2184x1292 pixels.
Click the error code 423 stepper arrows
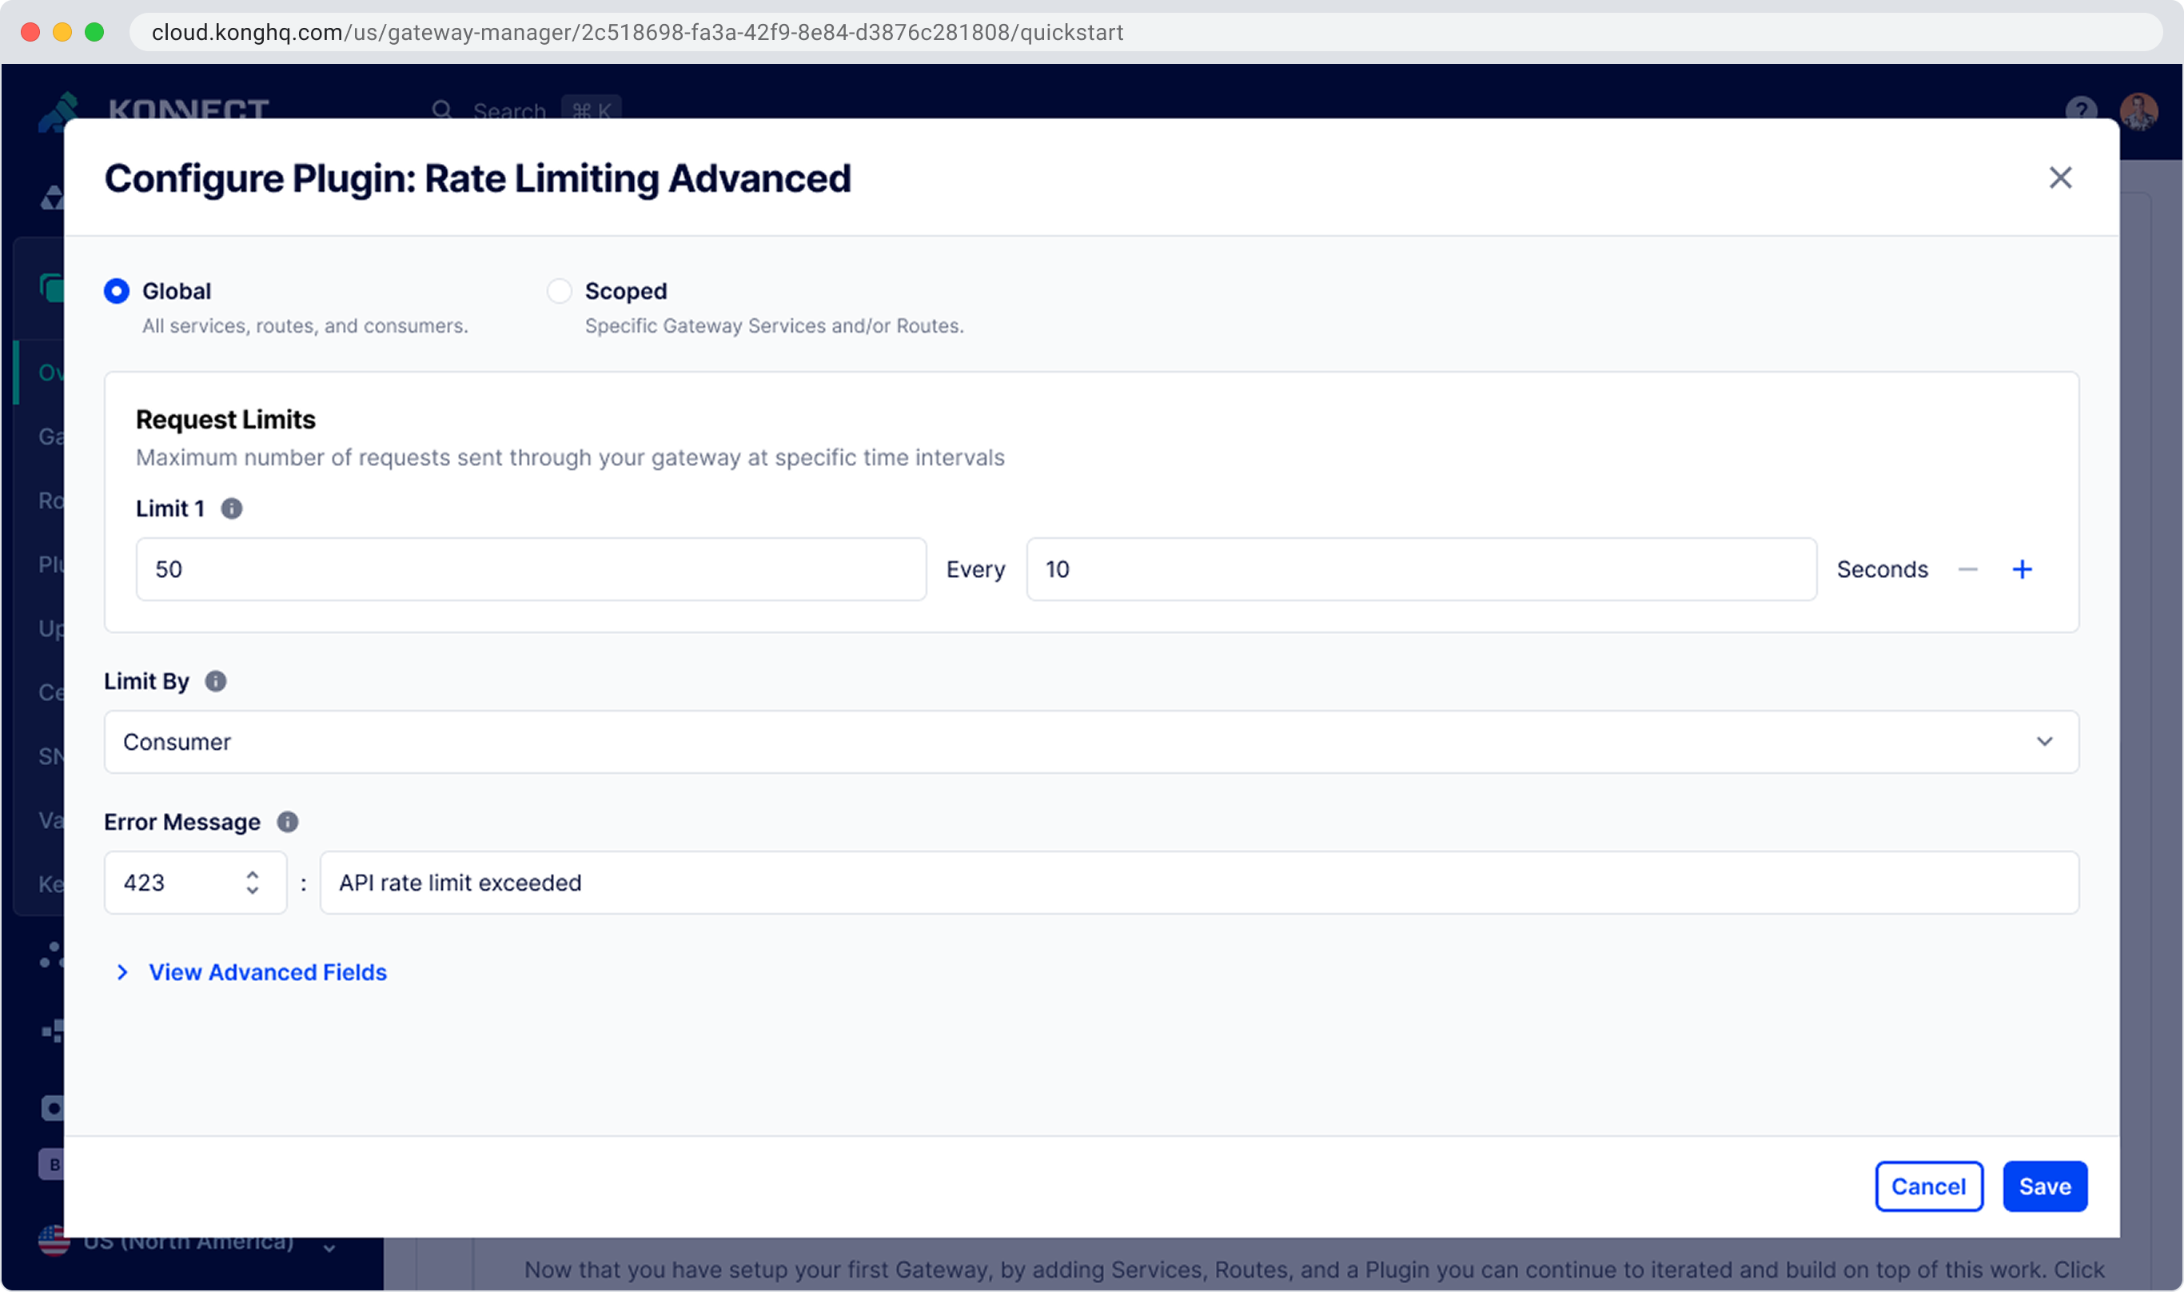pyautogui.click(x=253, y=883)
